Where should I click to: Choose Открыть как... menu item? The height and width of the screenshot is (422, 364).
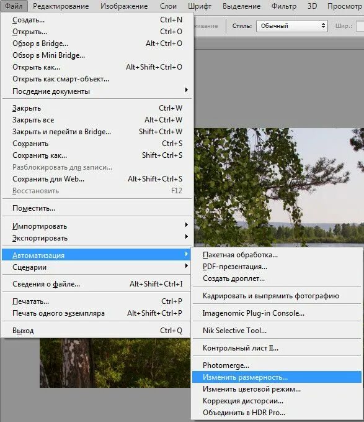coord(97,67)
